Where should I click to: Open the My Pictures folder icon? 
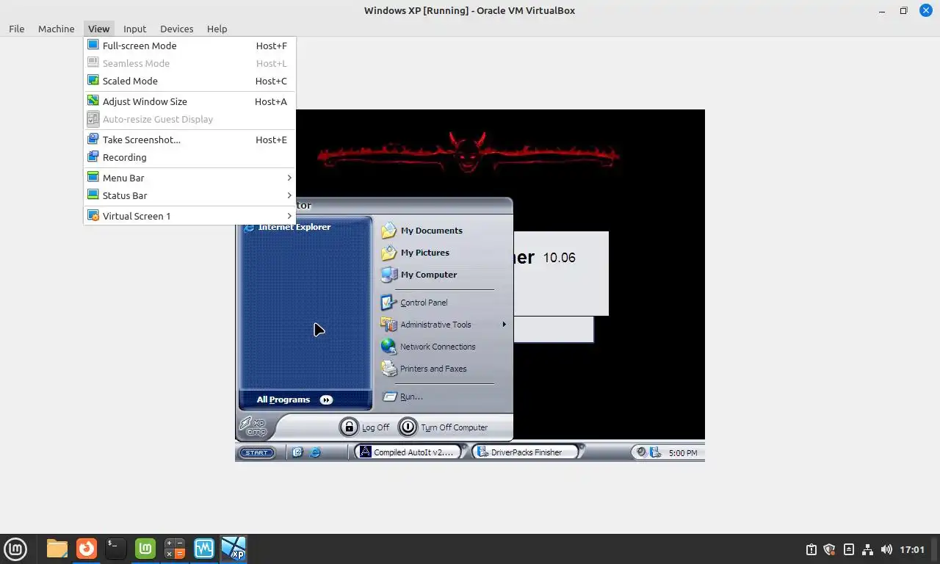(x=388, y=253)
